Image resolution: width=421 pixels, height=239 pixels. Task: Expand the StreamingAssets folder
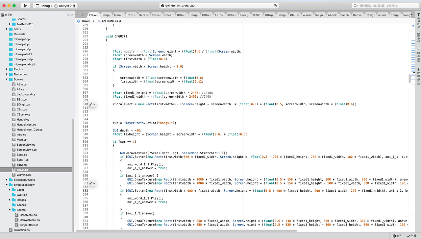point(7,180)
